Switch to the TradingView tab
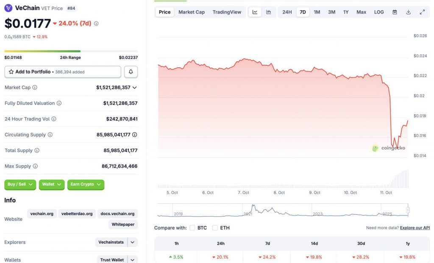The image size is (434, 263). pyautogui.click(x=227, y=12)
